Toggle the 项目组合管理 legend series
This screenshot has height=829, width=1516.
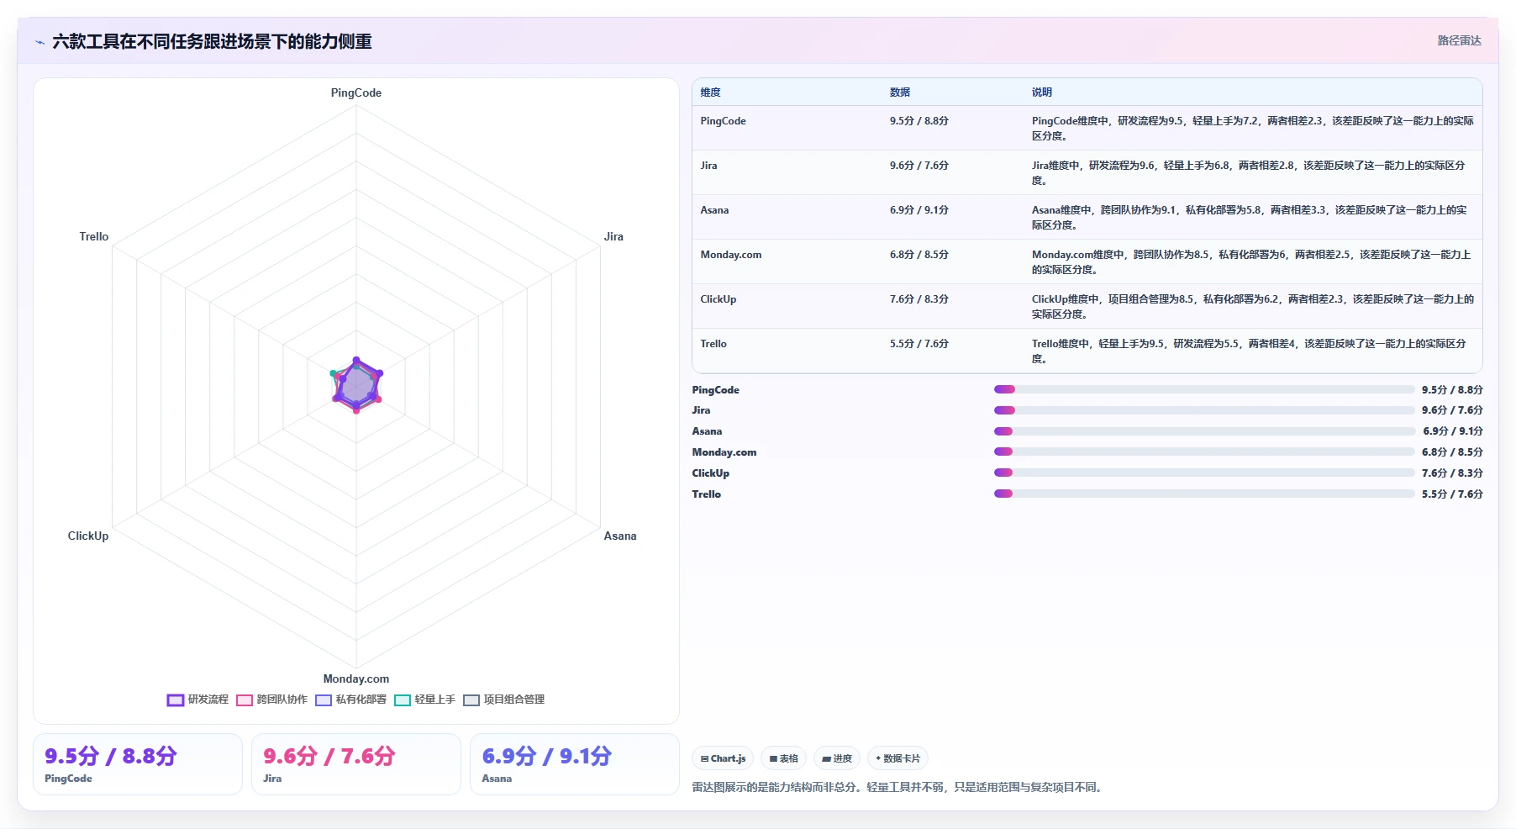pyautogui.click(x=503, y=700)
